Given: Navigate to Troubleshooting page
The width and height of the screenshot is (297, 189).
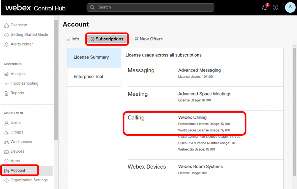Looking at the screenshot, I should click(24, 83).
